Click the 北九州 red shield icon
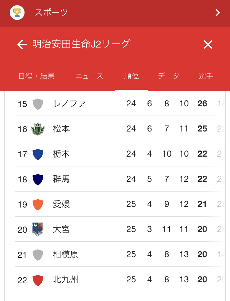This screenshot has height=301, width=230. [38, 280]
